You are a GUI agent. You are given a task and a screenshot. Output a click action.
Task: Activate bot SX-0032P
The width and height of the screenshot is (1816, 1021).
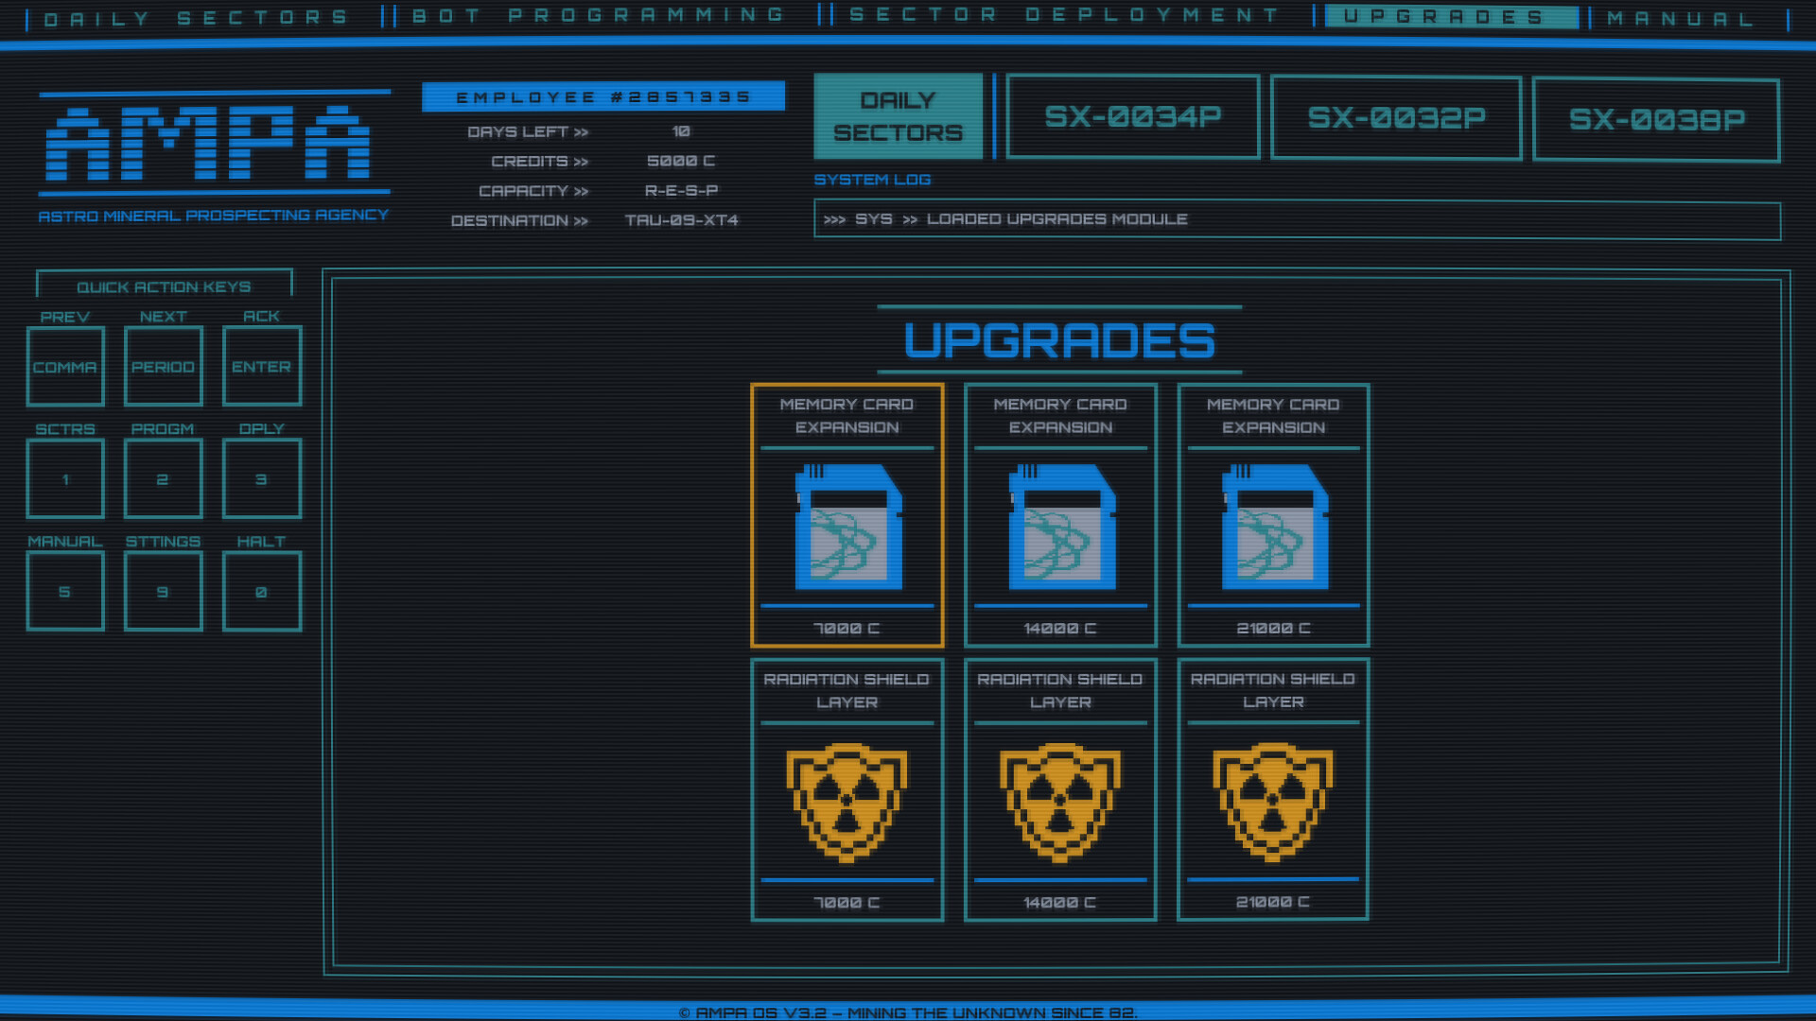[x=1394, y=117]
